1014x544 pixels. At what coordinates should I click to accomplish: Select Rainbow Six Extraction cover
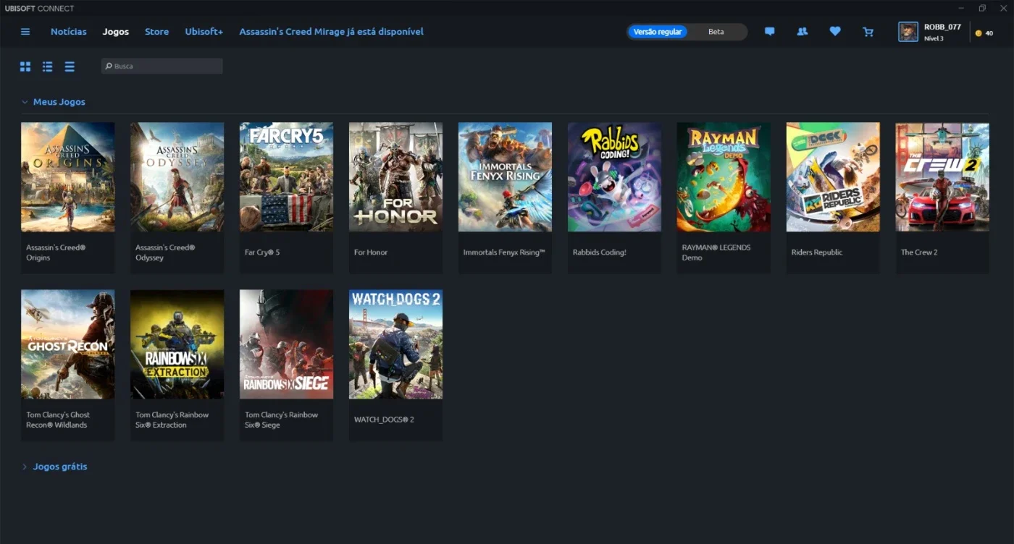click(177, 344)
